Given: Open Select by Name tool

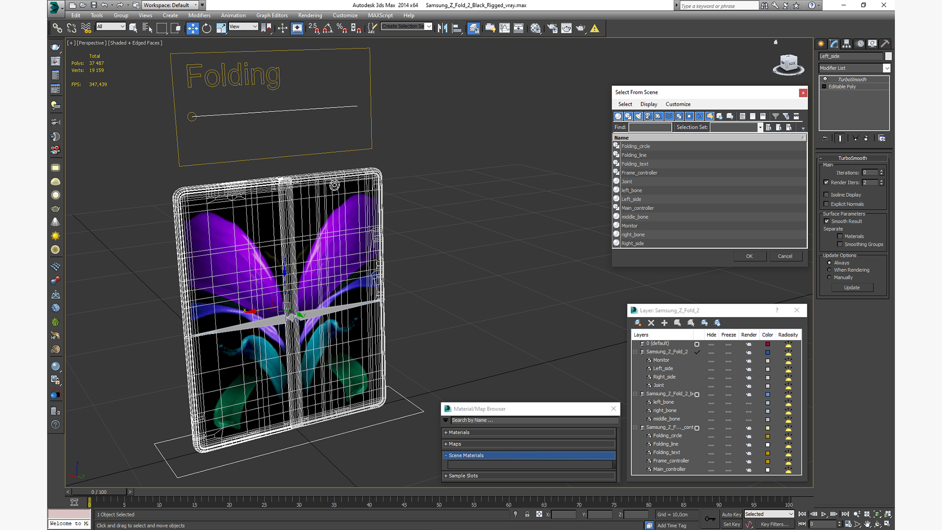Looking at the screenshot, I should (x=147, y=28).
